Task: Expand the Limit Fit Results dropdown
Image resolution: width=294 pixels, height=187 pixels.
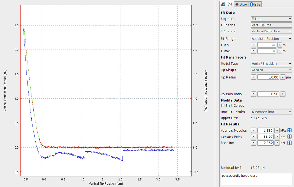Action: pyautogui.click(x=271, y=112)
